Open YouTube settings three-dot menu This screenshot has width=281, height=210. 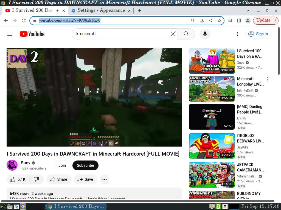click(x=237, y=34)
